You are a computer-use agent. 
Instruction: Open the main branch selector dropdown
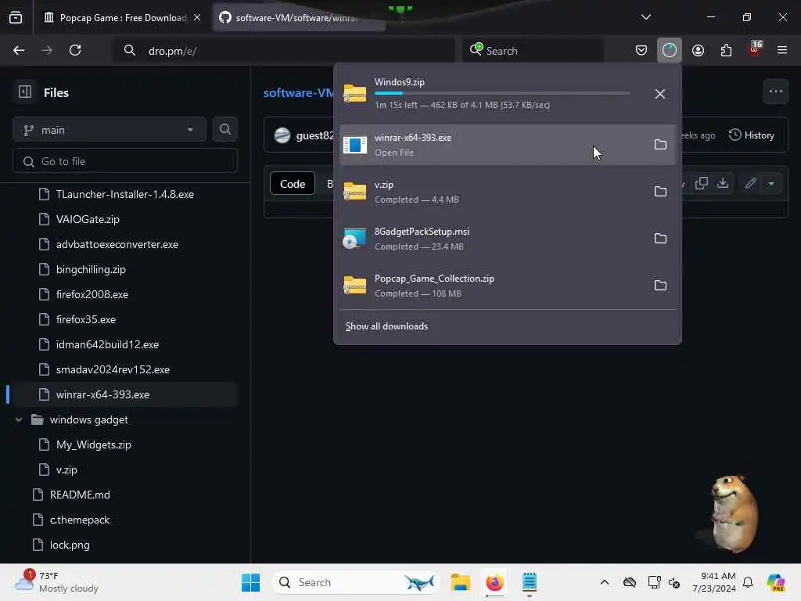tap(110, 130)
